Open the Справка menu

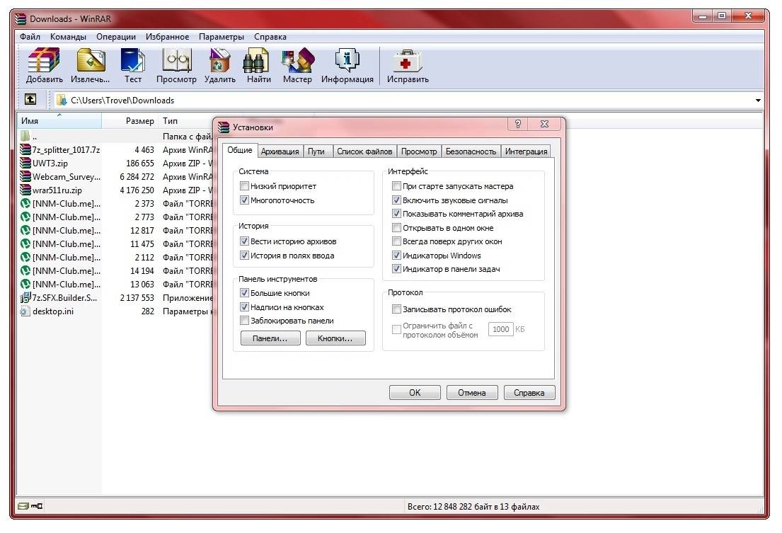270,36
